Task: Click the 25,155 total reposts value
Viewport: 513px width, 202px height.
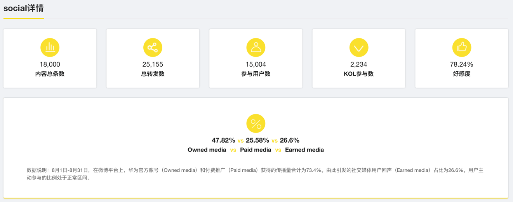Action: (x=153, y=64)
